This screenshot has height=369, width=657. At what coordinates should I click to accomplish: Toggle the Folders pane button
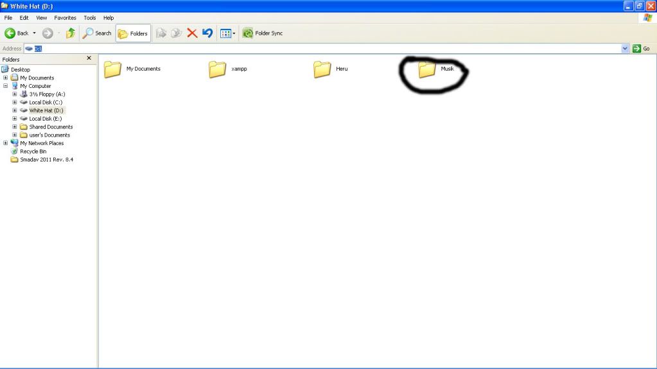134,33
